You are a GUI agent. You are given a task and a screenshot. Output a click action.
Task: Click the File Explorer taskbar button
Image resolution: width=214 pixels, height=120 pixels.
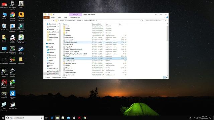(58, 118)
